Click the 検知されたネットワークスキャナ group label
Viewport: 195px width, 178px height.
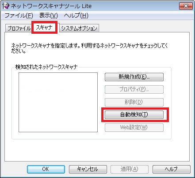point(46,67)
